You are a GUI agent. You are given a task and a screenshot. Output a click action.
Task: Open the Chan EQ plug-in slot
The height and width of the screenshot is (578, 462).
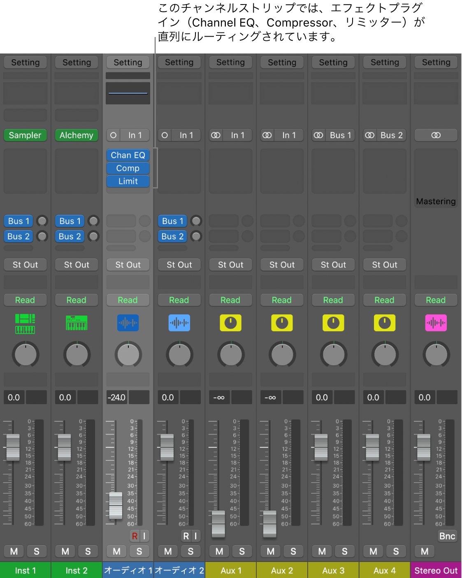click(128, 155)
